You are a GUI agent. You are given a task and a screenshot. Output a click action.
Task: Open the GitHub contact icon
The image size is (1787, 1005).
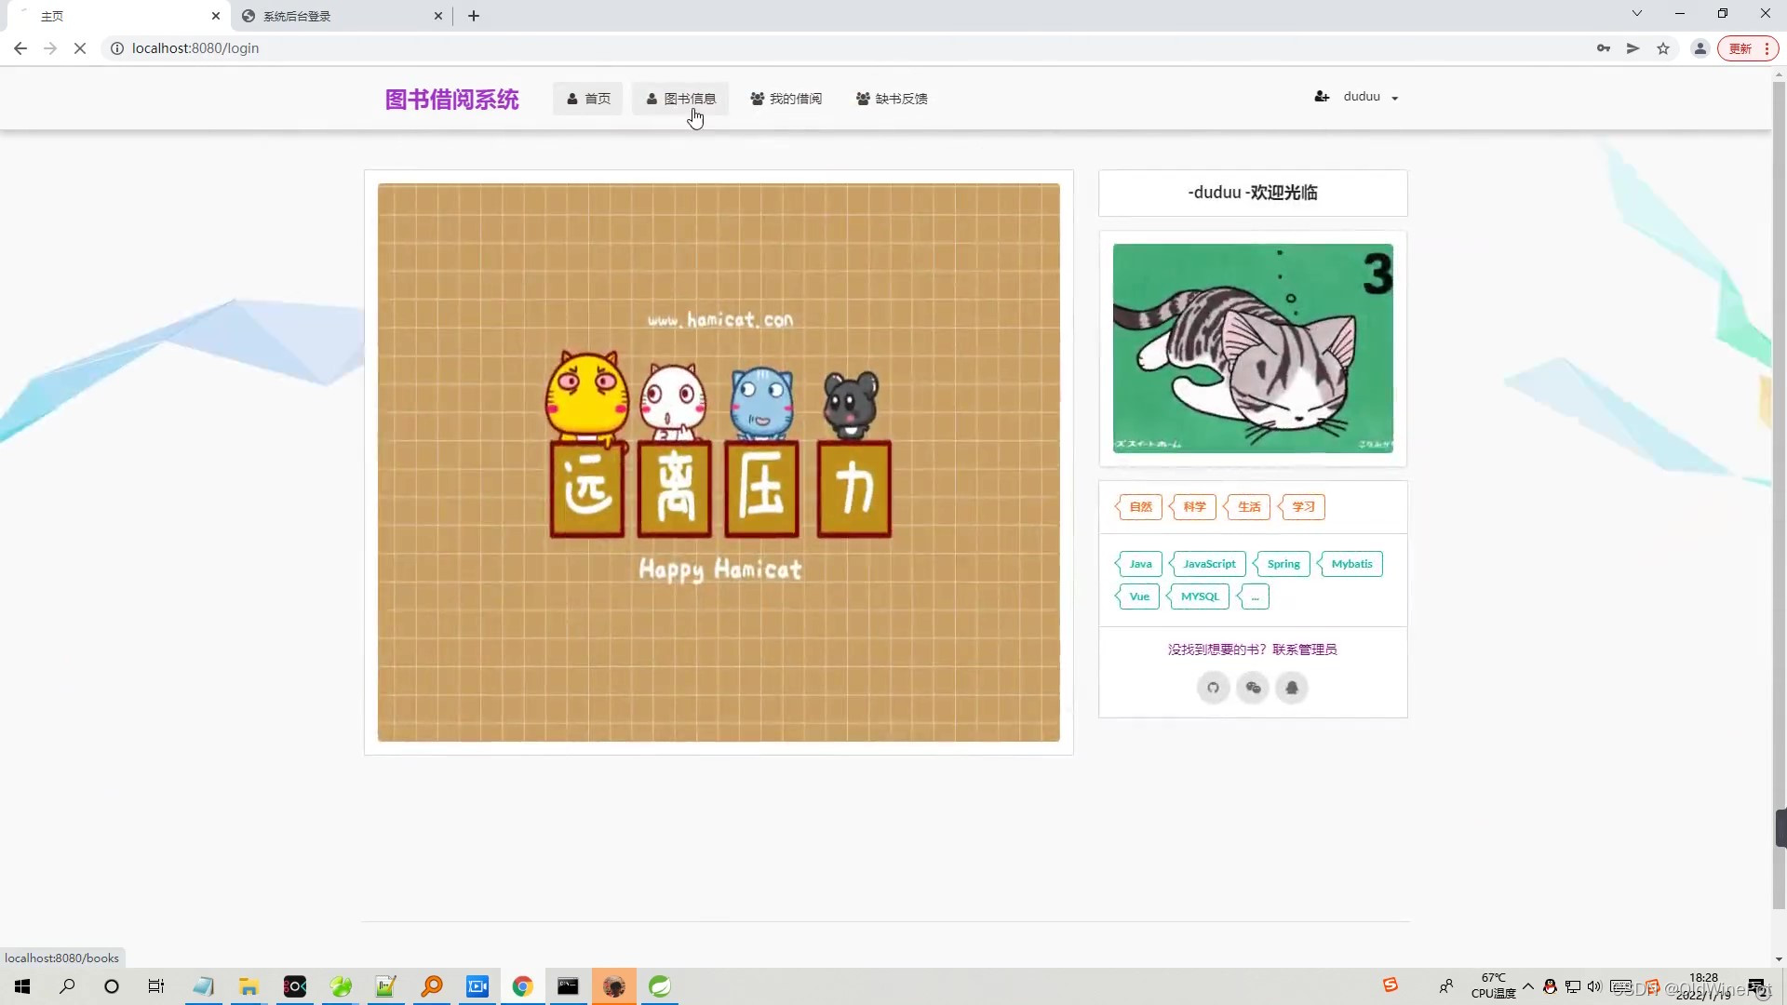1213,688
